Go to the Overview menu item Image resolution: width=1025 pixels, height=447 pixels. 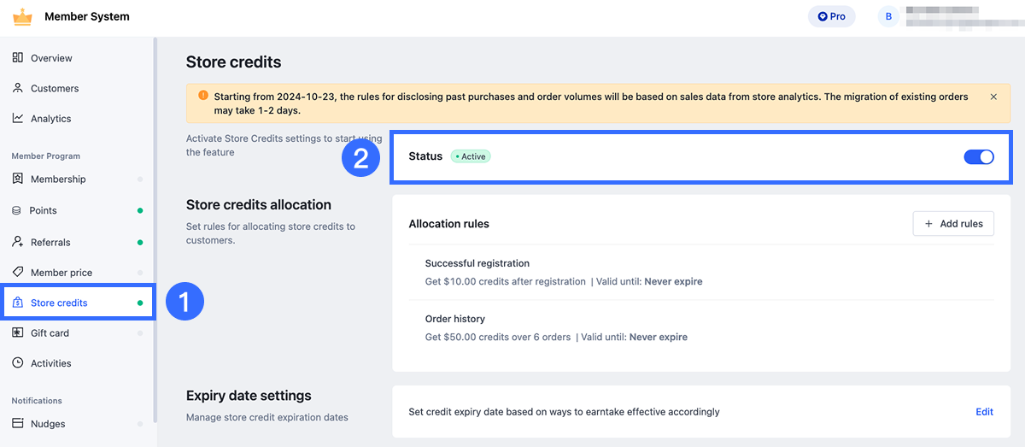51,58
